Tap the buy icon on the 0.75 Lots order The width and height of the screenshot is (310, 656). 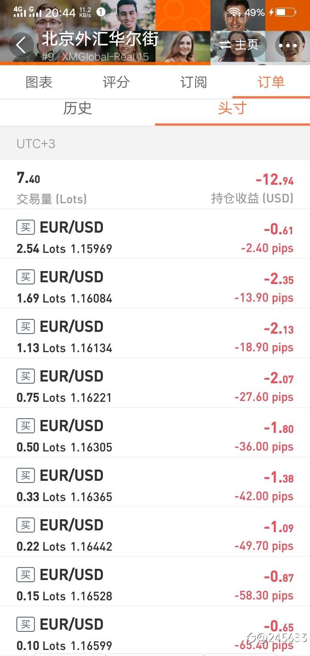click(25, 376)
